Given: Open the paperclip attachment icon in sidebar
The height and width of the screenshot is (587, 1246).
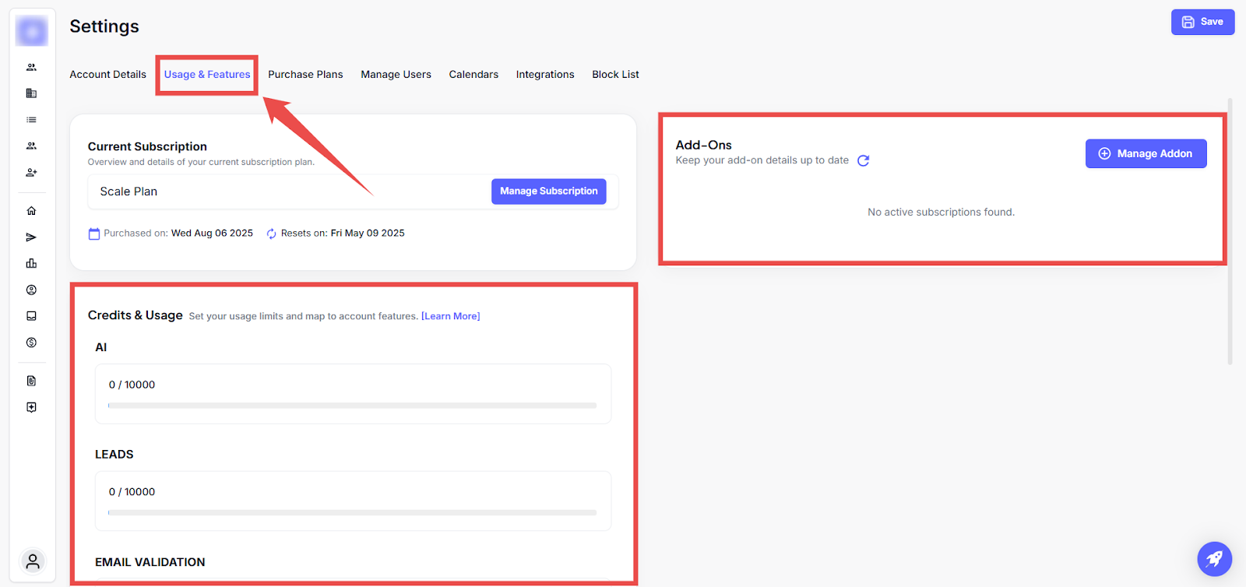Looking at the screenshot, I should pyautogui.click(x=31, y=381).
